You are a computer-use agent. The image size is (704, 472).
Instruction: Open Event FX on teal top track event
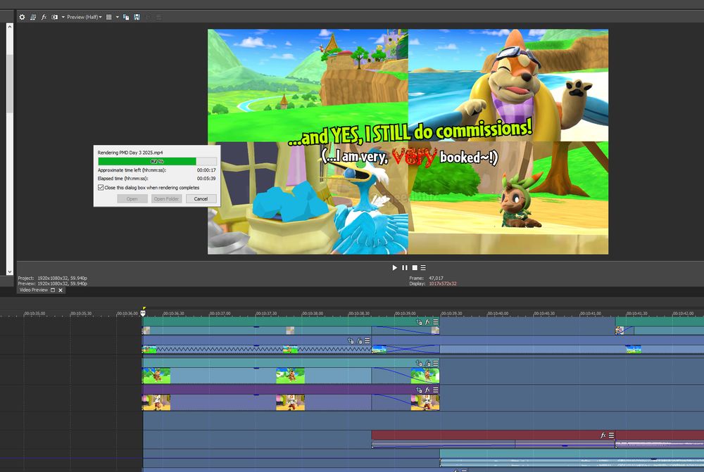(427, 321)
